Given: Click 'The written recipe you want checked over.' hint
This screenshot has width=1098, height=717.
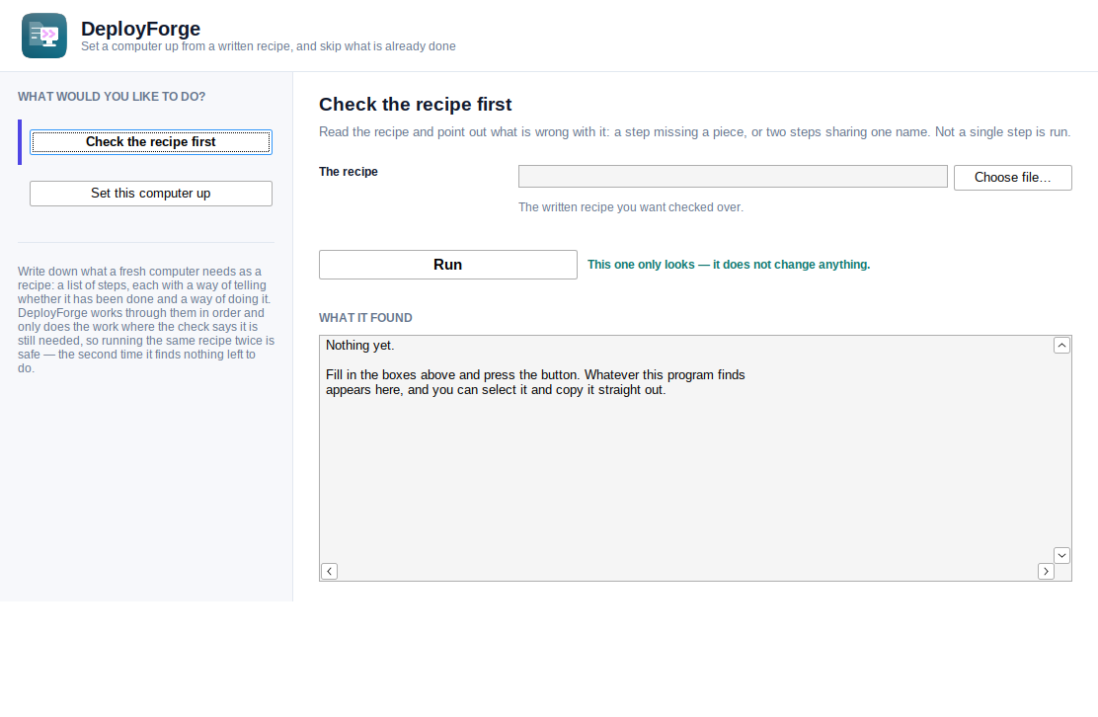Looking at the screenshot, I should [x=631, y=207].
